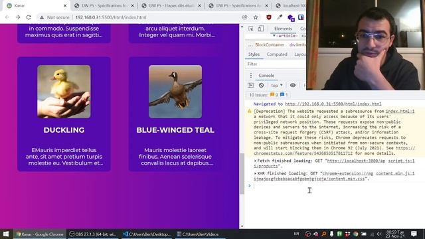Bookmark this page with the star icon
This screenshot has width=425, height=239.
pos(256,17)
